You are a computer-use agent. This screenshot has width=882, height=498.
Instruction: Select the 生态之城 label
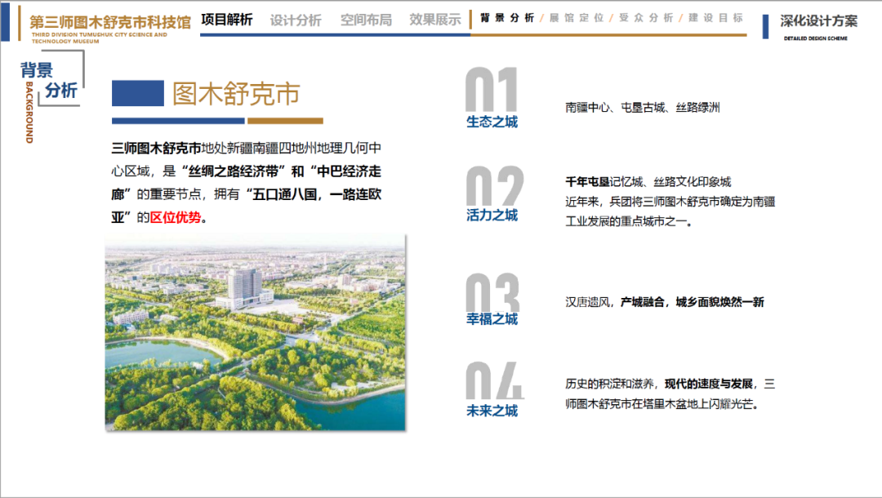[492, 122]
